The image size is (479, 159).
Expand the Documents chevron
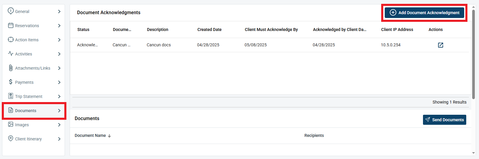(x=59, y=111)
